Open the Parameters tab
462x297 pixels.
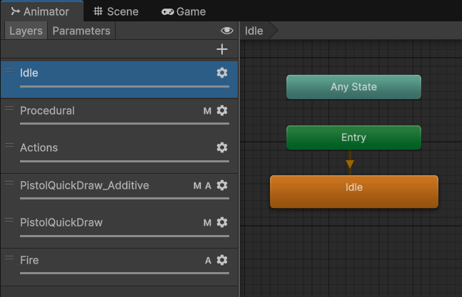click(x=81, y=31)
